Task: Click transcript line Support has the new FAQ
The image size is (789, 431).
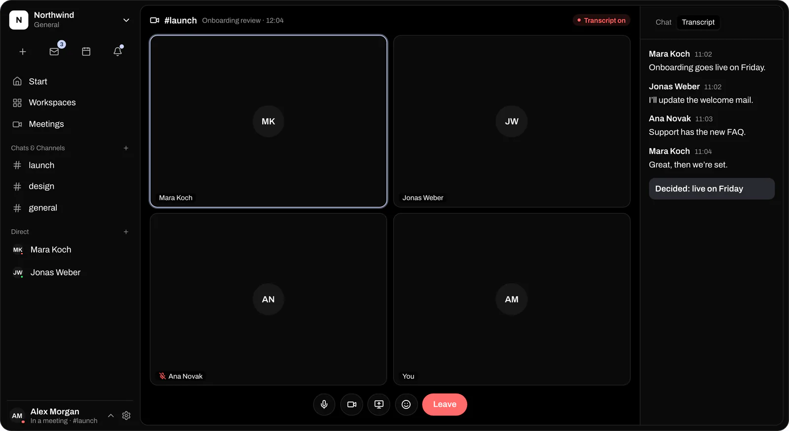Action: pyautogui.click(x=697, y=132)
